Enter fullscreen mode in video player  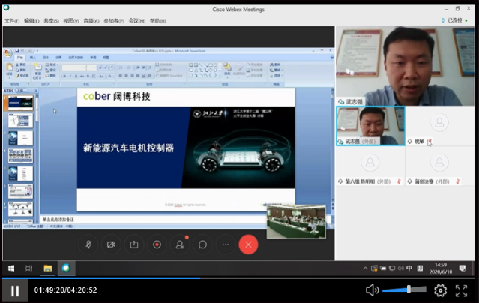(462, 290)
